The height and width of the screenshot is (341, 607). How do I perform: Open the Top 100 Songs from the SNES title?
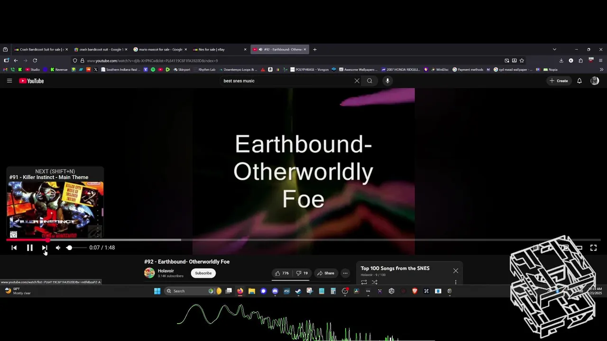pos(395,269)
